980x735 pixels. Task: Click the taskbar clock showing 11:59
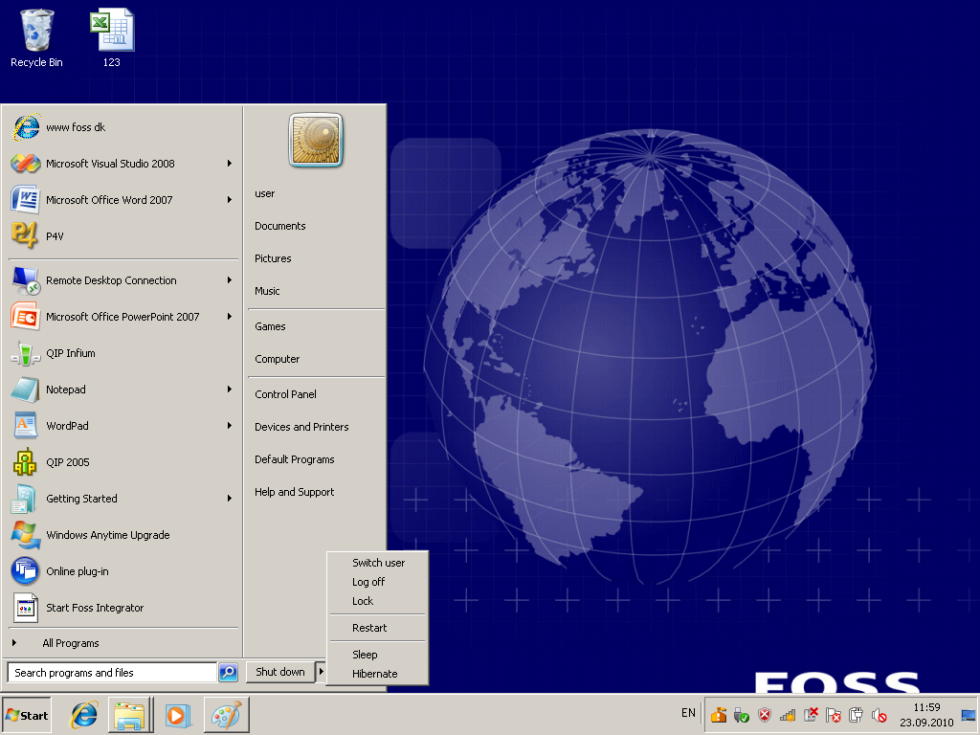(x=926, y=714)
